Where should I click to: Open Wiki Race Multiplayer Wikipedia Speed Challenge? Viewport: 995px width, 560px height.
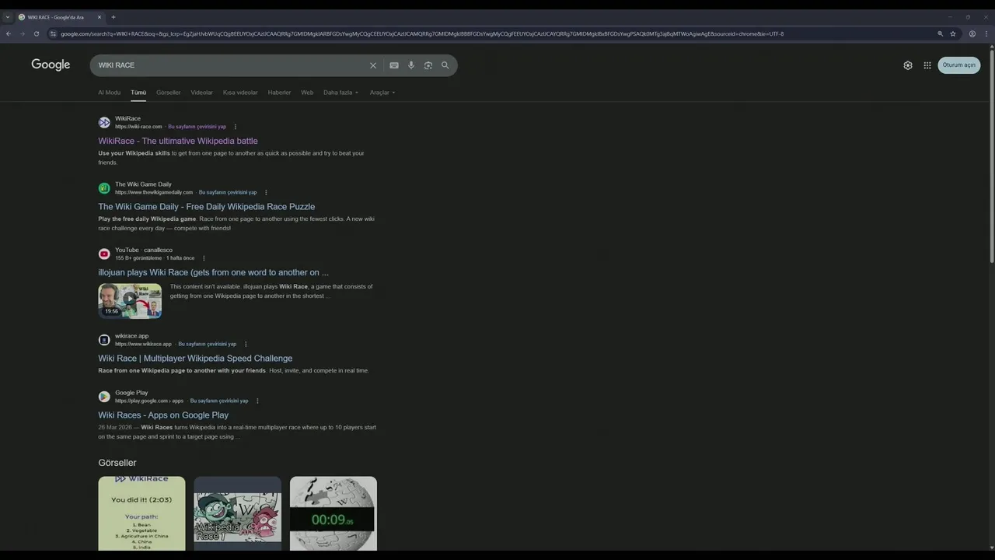click(195, 359)
